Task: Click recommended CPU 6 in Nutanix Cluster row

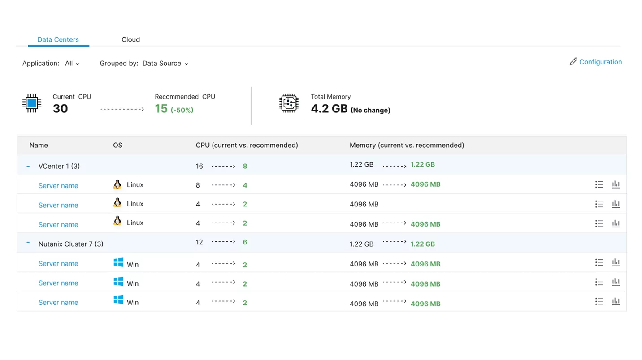Action: pyautogui.click(x=245, y=242)
